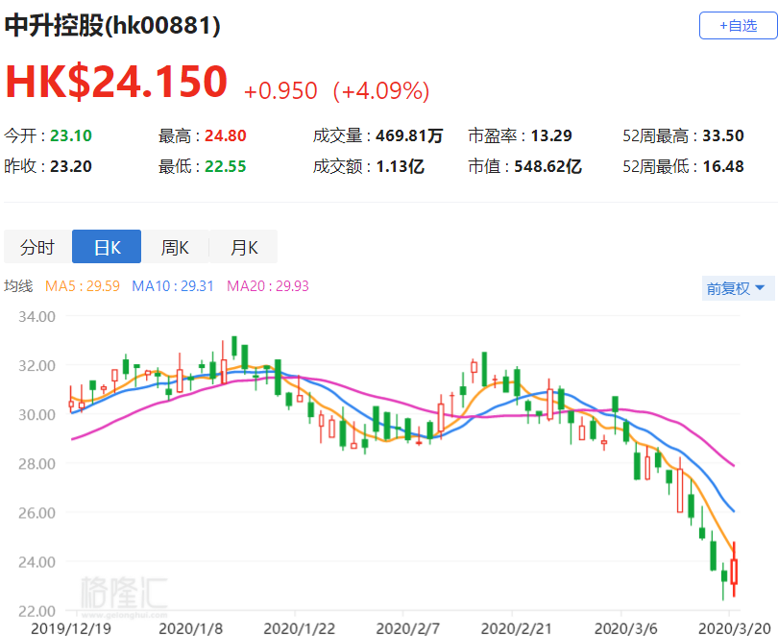The image size is (778, 636).
Task: Click the +4.09% change percentage
Action: (x=381, y=90)
